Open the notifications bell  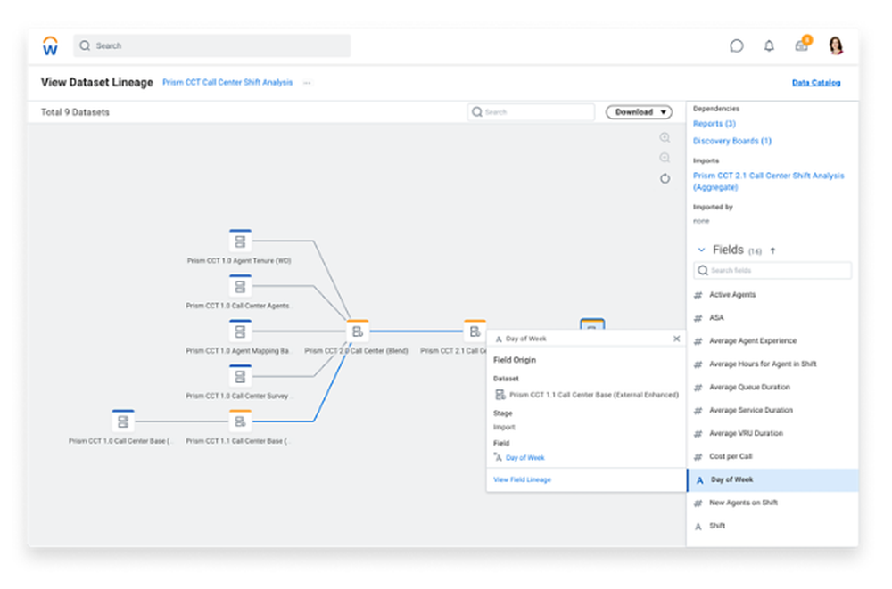pos(769,45)
